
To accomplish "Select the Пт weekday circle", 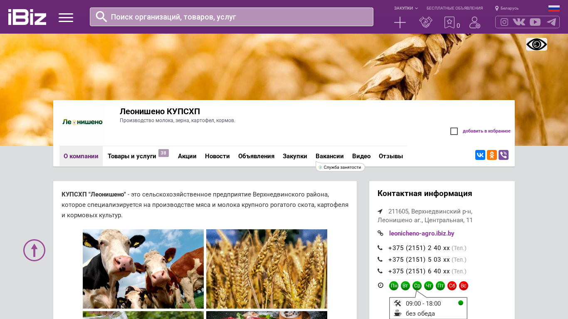I will [440, 286].
